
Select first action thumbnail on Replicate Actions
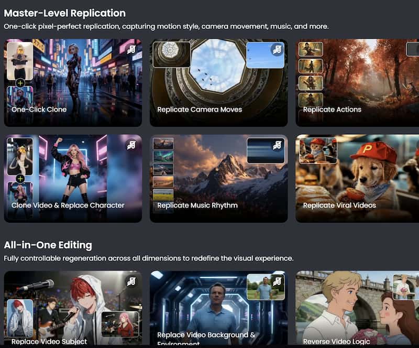[x=311, y=49]
